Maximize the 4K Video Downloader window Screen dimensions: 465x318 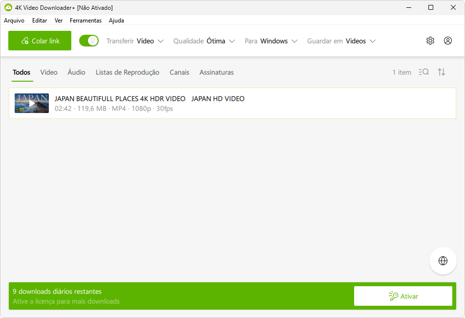pos(431,7)
